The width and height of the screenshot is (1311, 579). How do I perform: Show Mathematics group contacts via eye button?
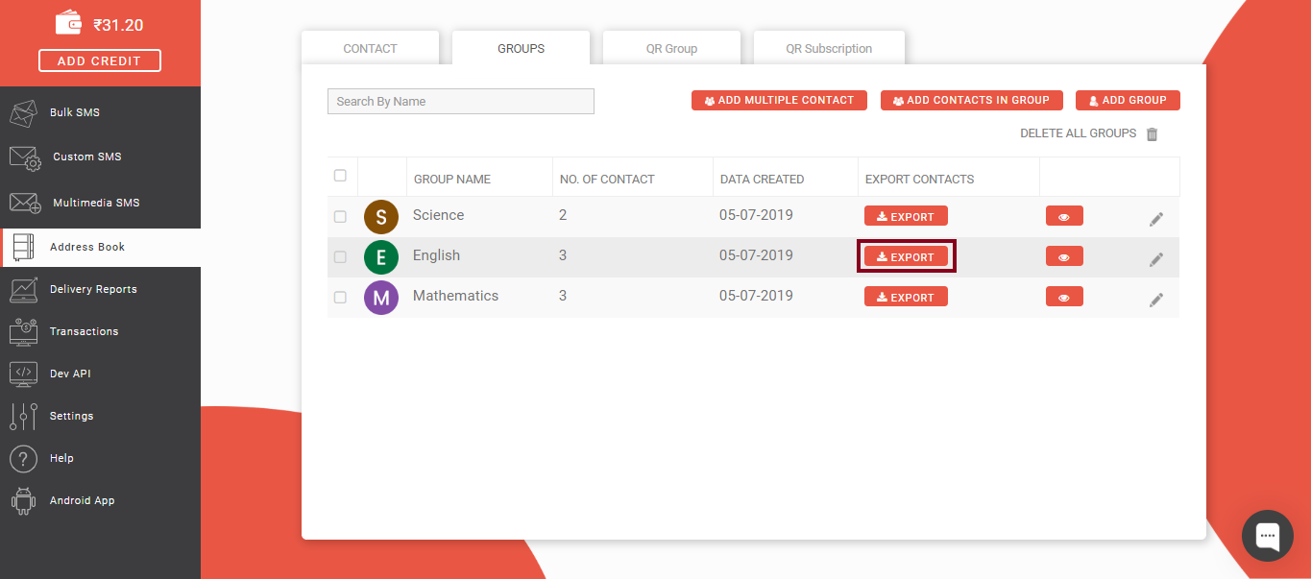click(x=1064, y=297)
